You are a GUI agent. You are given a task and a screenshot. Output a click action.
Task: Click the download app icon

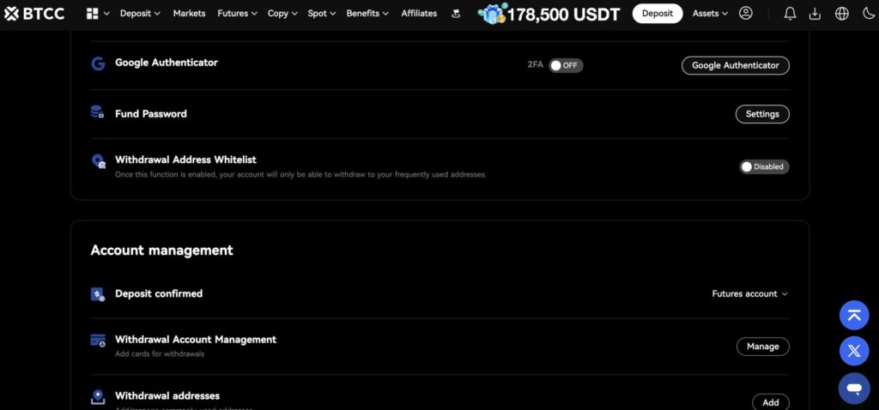[x=815, y=14]
